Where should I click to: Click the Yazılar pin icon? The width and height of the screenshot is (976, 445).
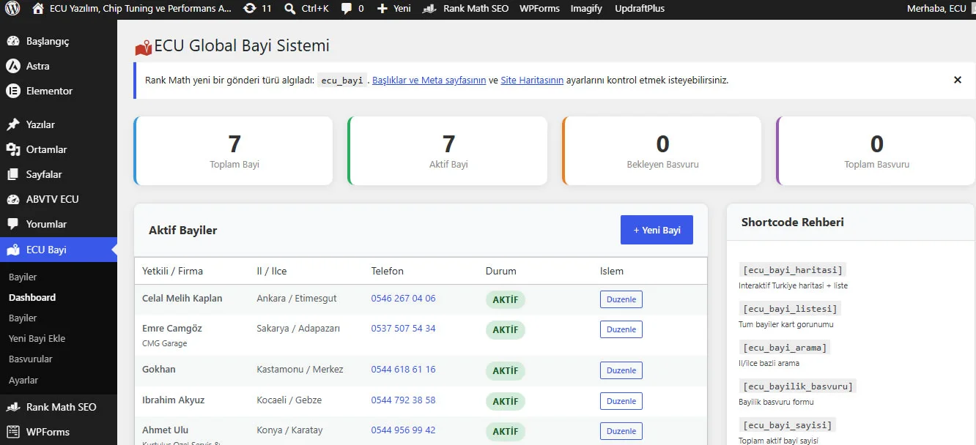12,124
